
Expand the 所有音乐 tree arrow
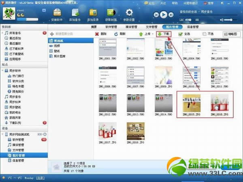click(x=2, y=33)
